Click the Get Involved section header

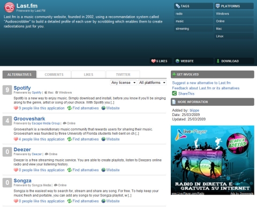(213, 74)
